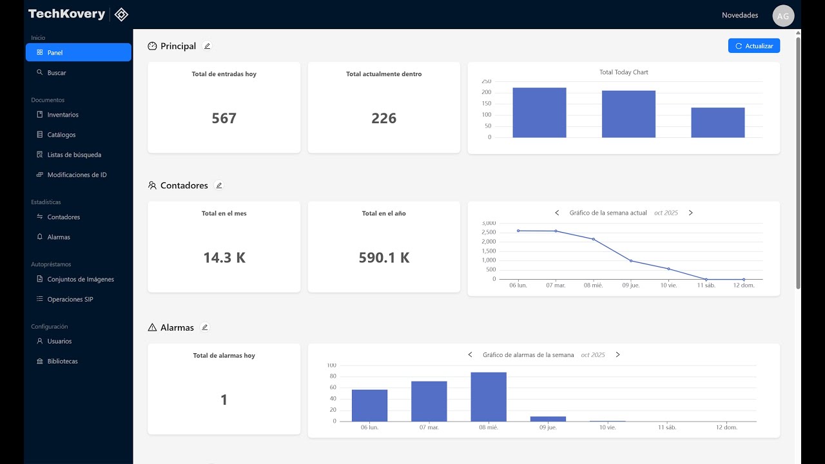
Task: Edit the Principal section with the pencil icon
Action: (207, 46)
